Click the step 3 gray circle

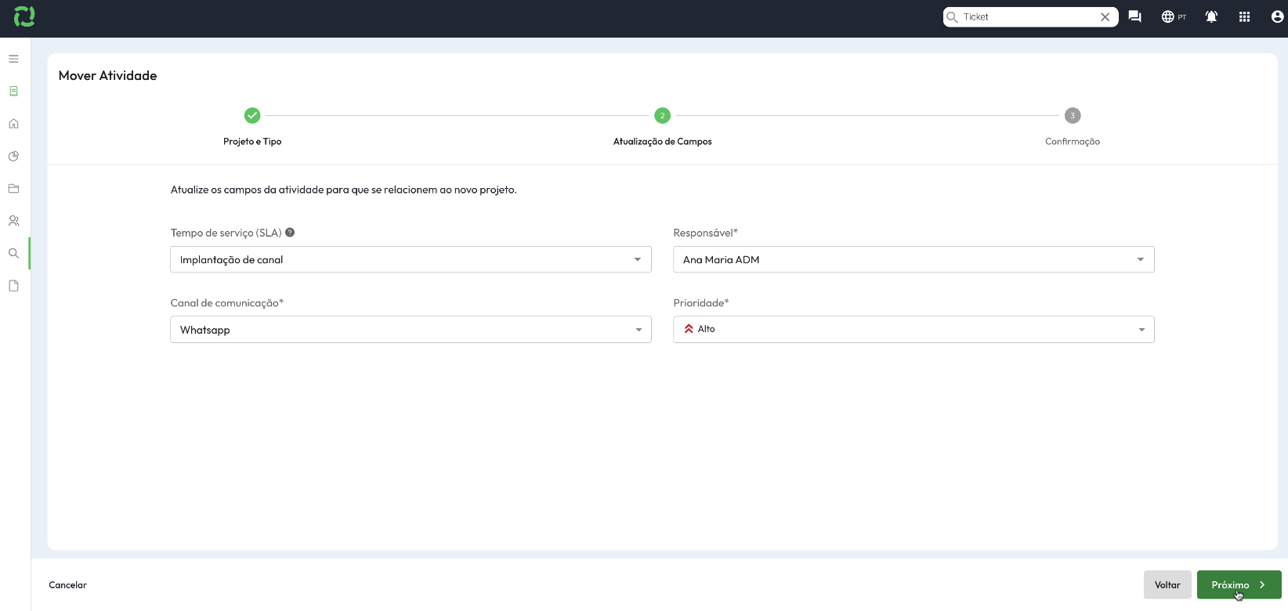(1073, 116)
